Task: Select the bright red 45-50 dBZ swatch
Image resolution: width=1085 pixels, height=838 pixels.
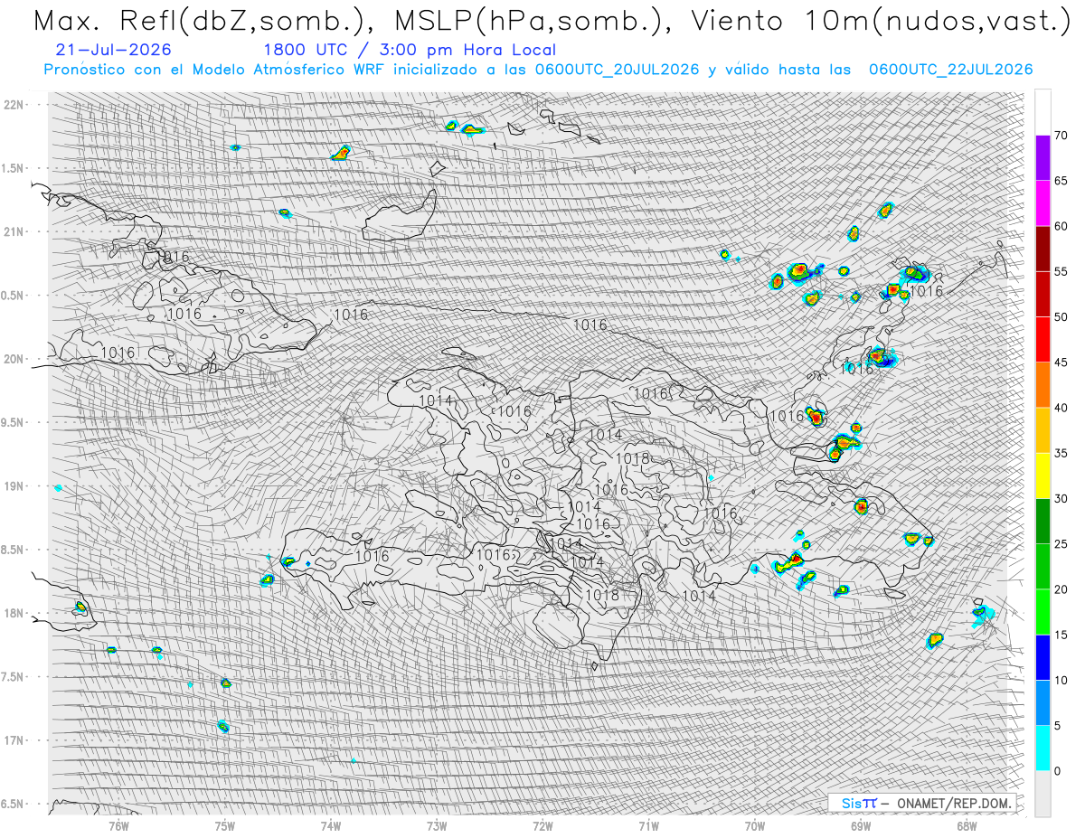Action: [x=1043, y=340]
